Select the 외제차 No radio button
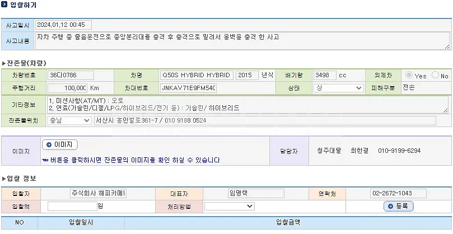Image resolution: width=453 pixels, height=234 pixels. [436, 75]
